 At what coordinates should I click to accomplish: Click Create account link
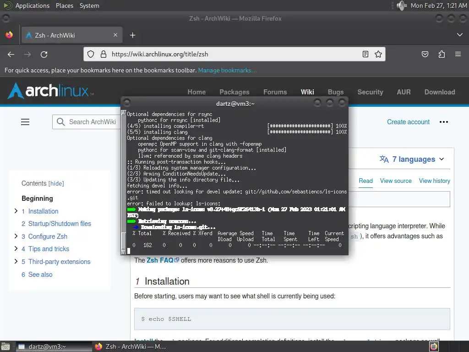(408, 122)
